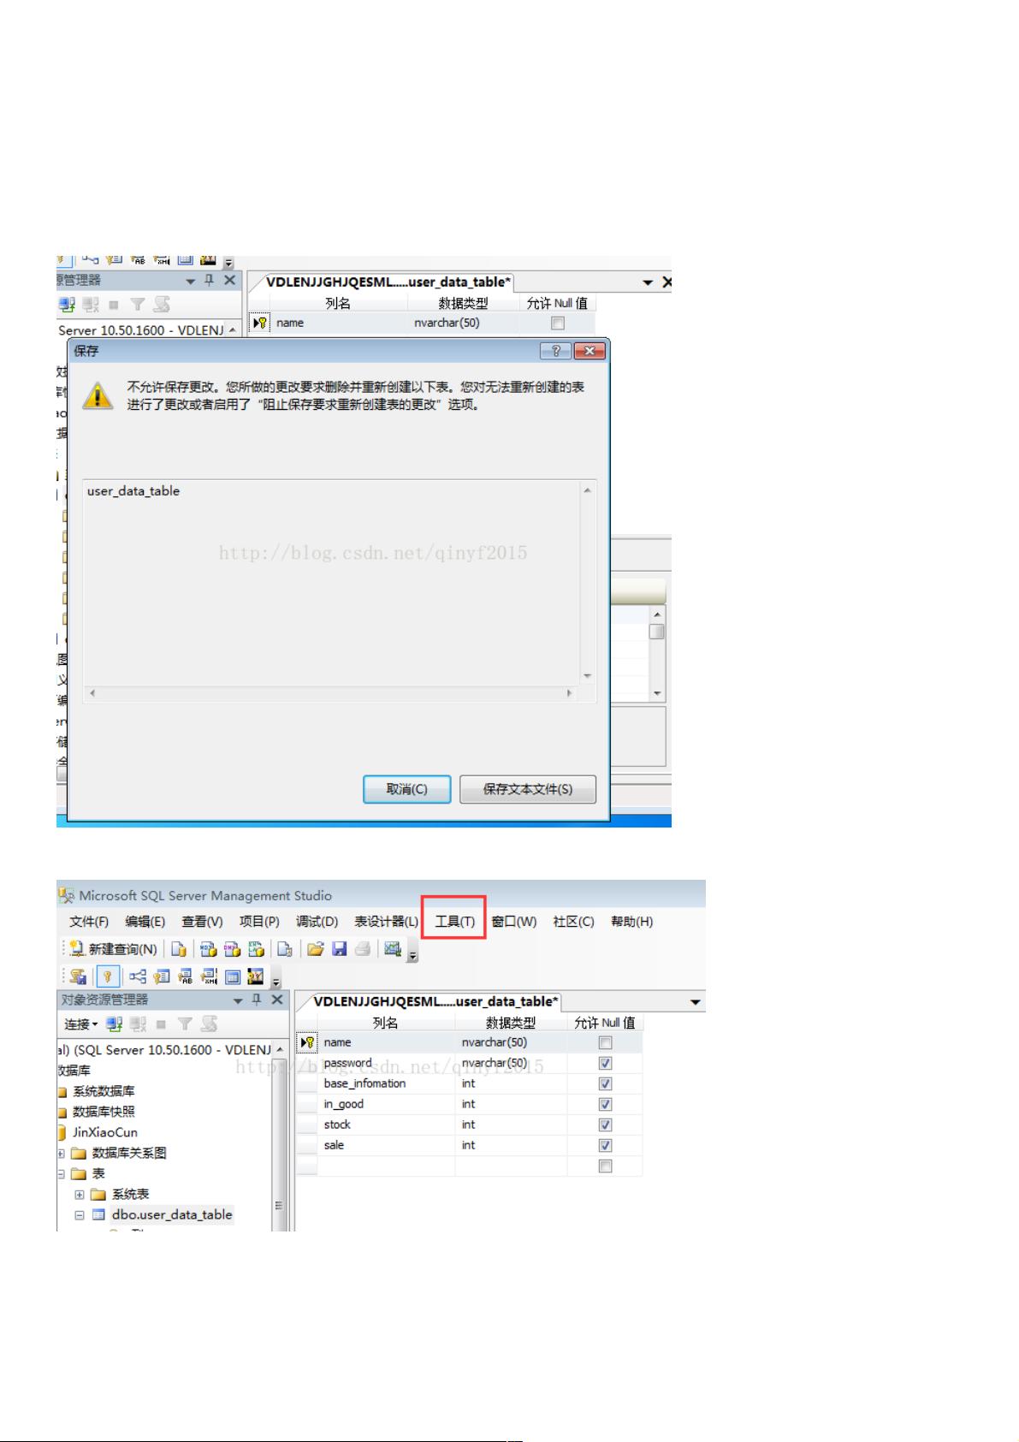Open the 查看(V) menu
Viewport: 1019px width, 1442px height.
tap(202, 922)
